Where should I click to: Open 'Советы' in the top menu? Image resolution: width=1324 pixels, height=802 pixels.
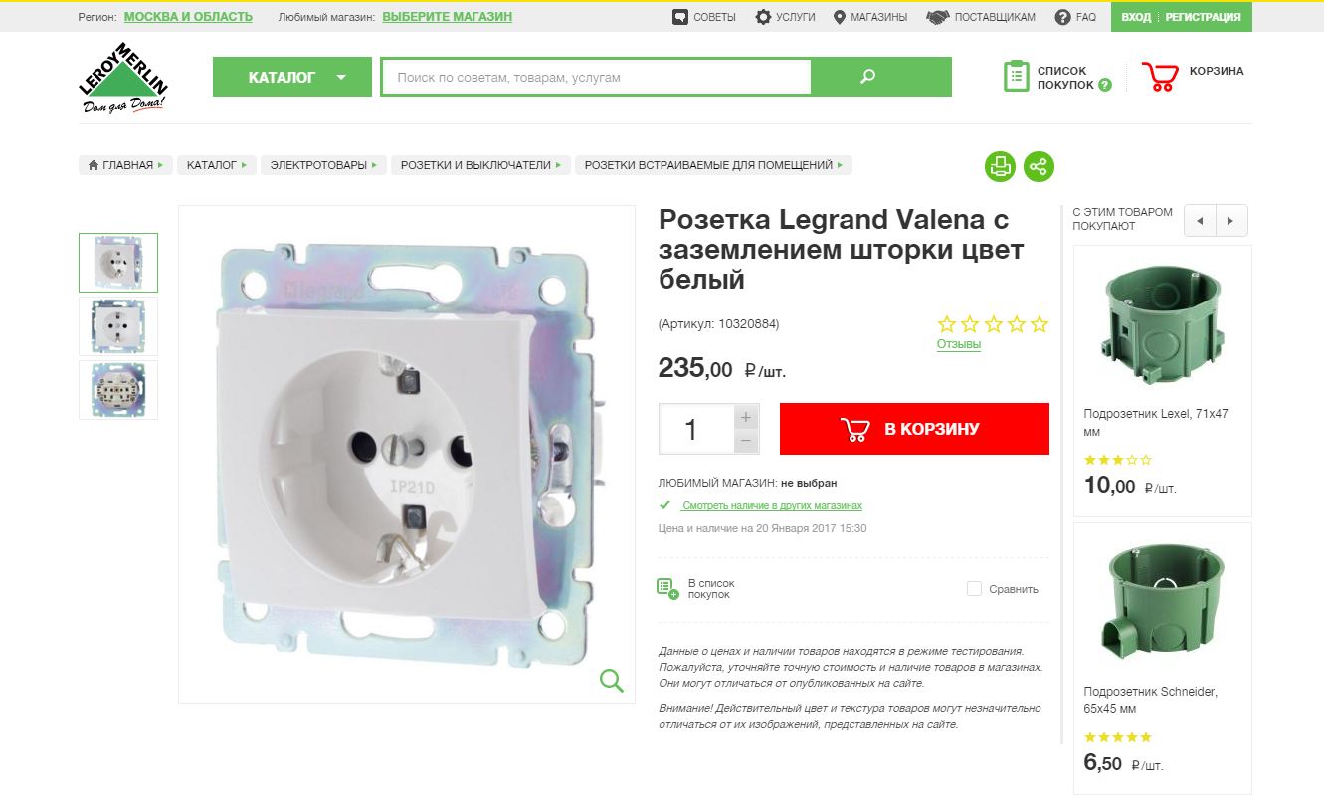(704, 17)
